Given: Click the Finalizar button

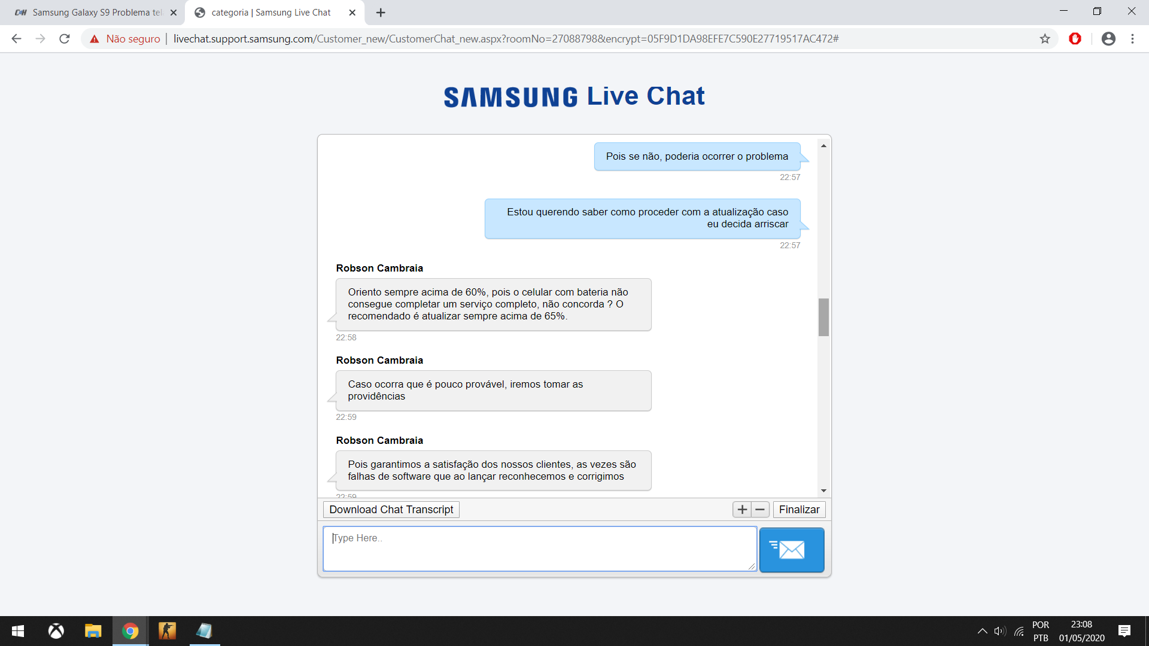Looking at the screenshot, I should click(799, 510).
